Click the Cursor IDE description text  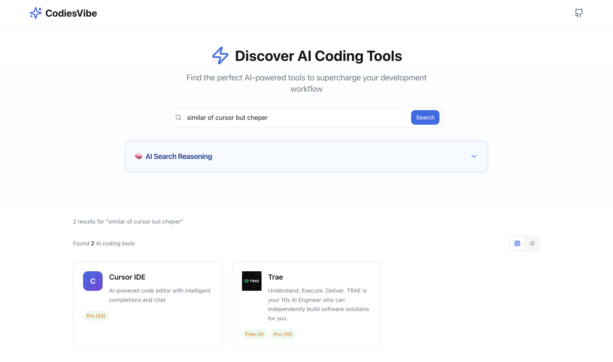pos(160,295)
